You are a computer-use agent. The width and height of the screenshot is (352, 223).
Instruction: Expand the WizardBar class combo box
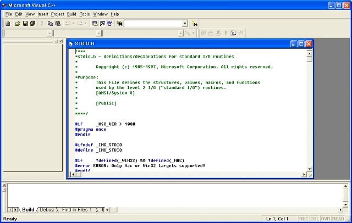[x=50, y=34]
